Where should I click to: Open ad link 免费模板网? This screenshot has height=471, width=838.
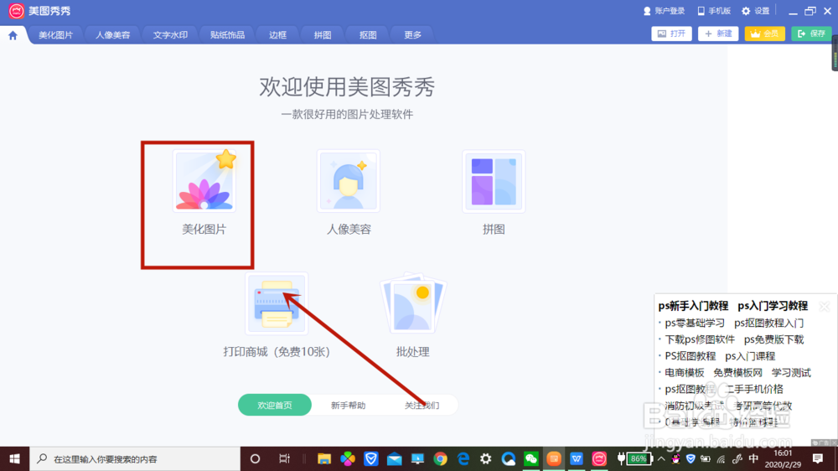tap(737, 373)
